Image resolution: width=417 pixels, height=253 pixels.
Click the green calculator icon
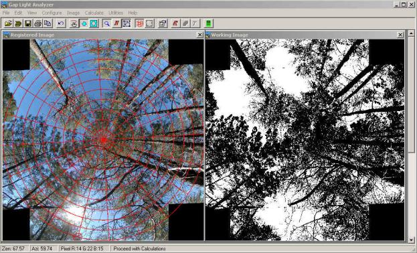click(x=209, y=23)
